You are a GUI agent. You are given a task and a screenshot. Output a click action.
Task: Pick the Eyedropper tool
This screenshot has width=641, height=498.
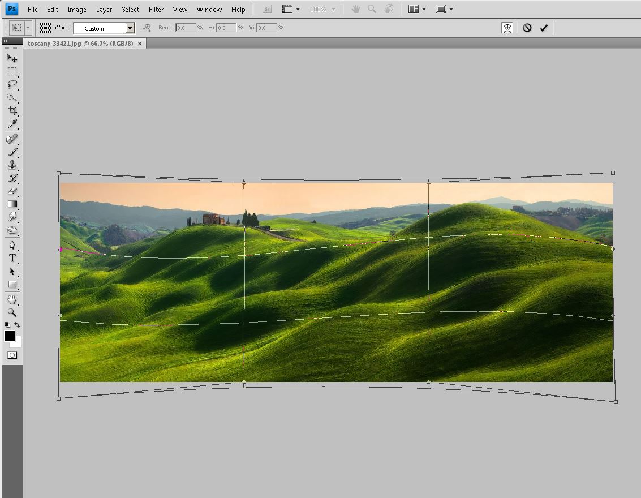click(12, 124)
